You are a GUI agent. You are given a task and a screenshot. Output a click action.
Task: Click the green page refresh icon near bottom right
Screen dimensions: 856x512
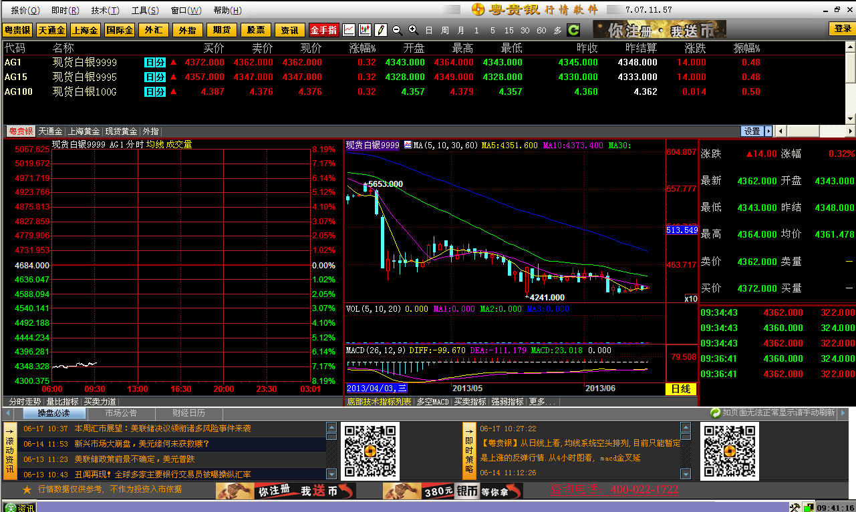pos(715,413)
